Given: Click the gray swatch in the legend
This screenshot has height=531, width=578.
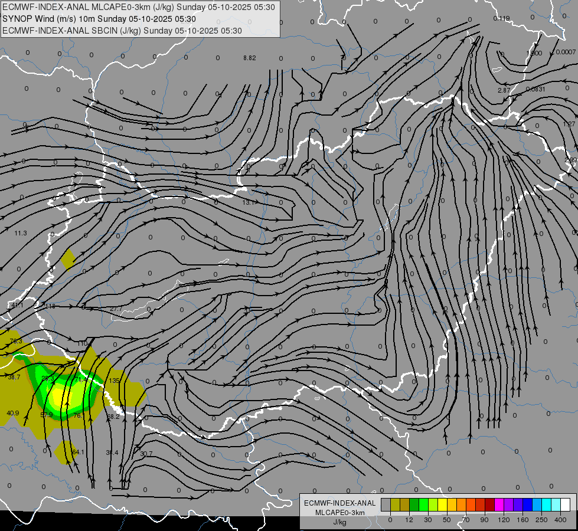Looking at the screenshot, I should click(x=386, y=504).
